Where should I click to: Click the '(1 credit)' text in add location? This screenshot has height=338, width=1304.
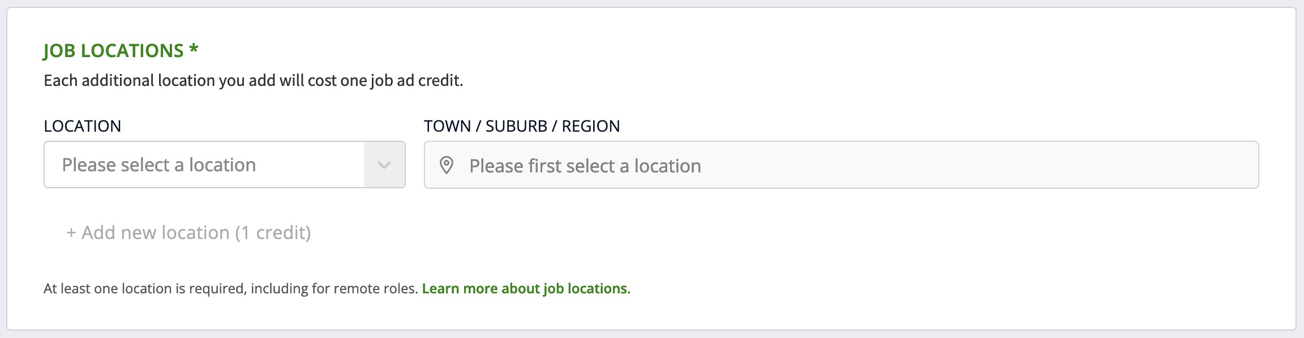(273, 233)
